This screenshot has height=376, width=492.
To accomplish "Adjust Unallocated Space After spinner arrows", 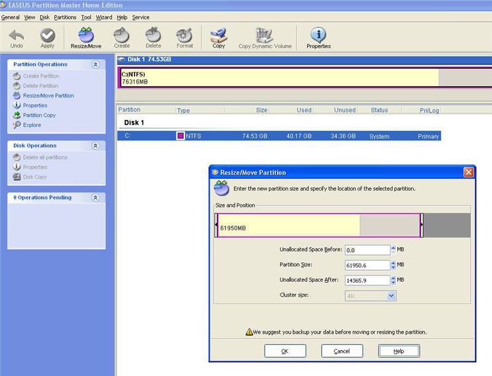I will pos(393,280).
